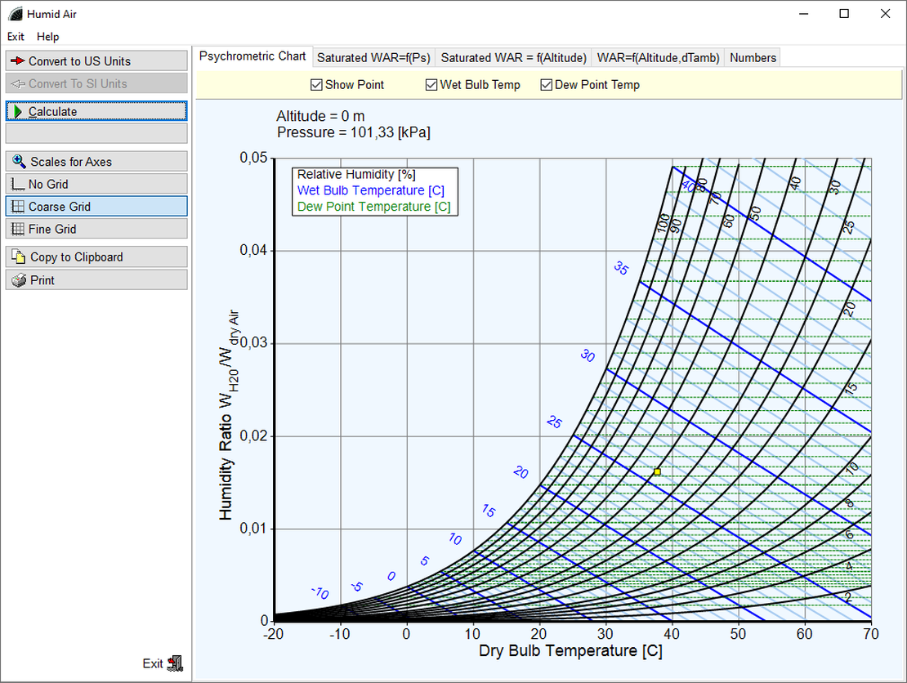Click the yellow point marker on chart
Screen dimensions: 907x683
[x=657, y=472]
